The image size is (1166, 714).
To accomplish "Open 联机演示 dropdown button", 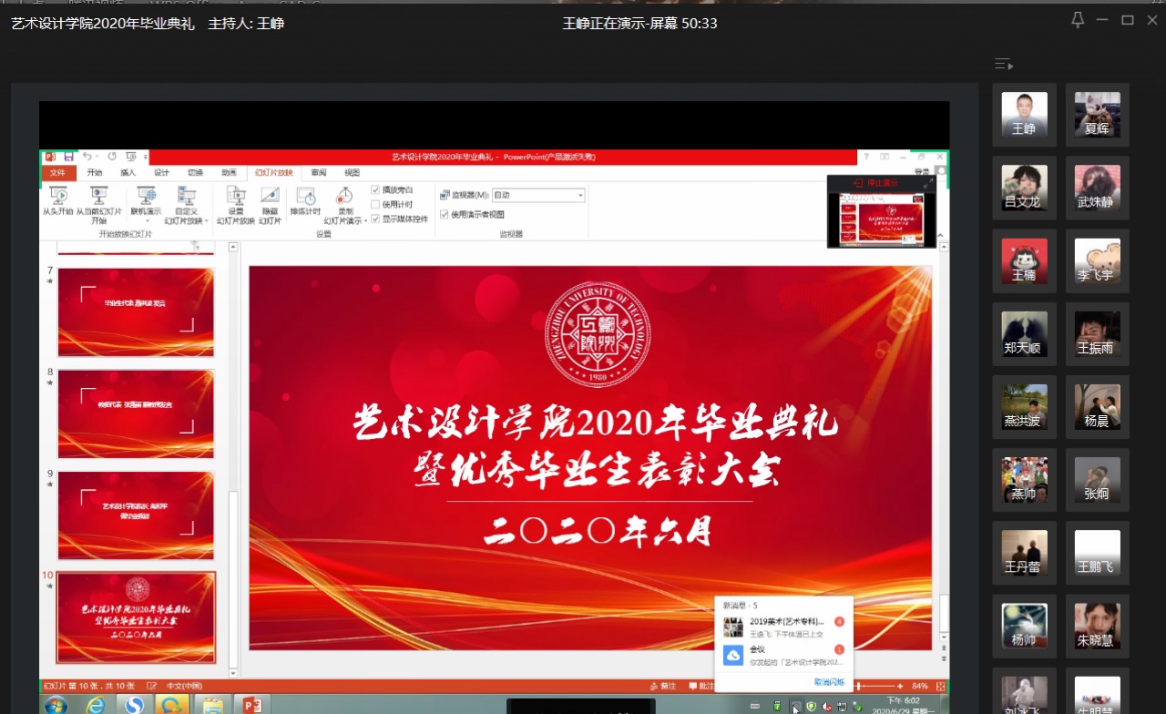I will [146, 204].
